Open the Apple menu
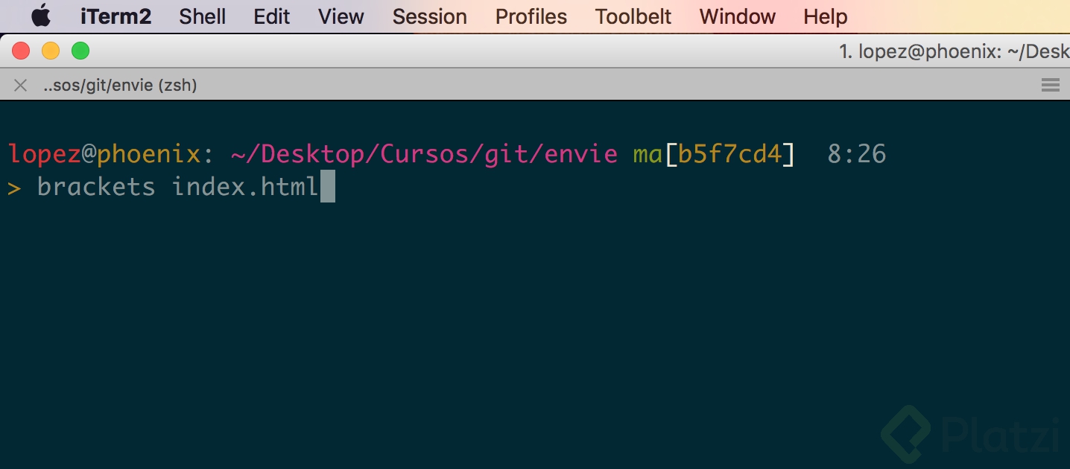The width and height of the screenshot is (1070, 469). [41, 16]
